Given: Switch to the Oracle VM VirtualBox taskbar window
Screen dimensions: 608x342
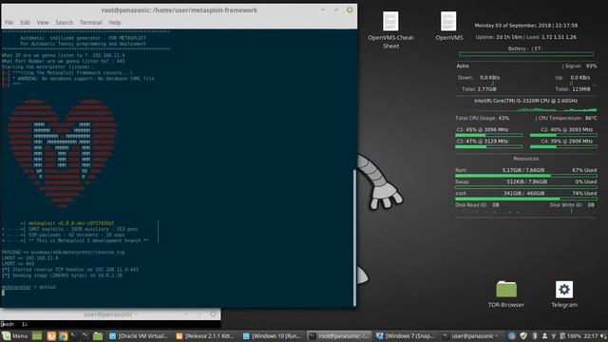Looking at the screenshot, I should (139, 335).
